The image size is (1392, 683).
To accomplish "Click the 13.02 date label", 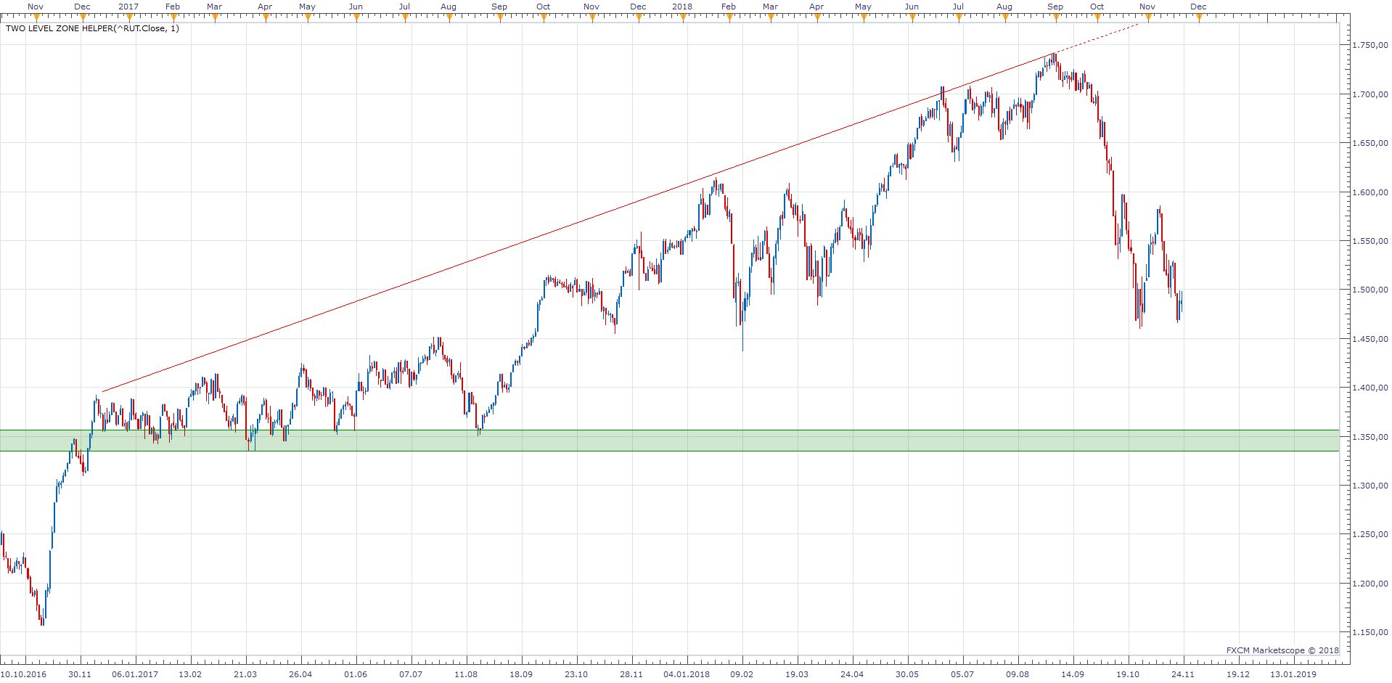I will (190, 674).
